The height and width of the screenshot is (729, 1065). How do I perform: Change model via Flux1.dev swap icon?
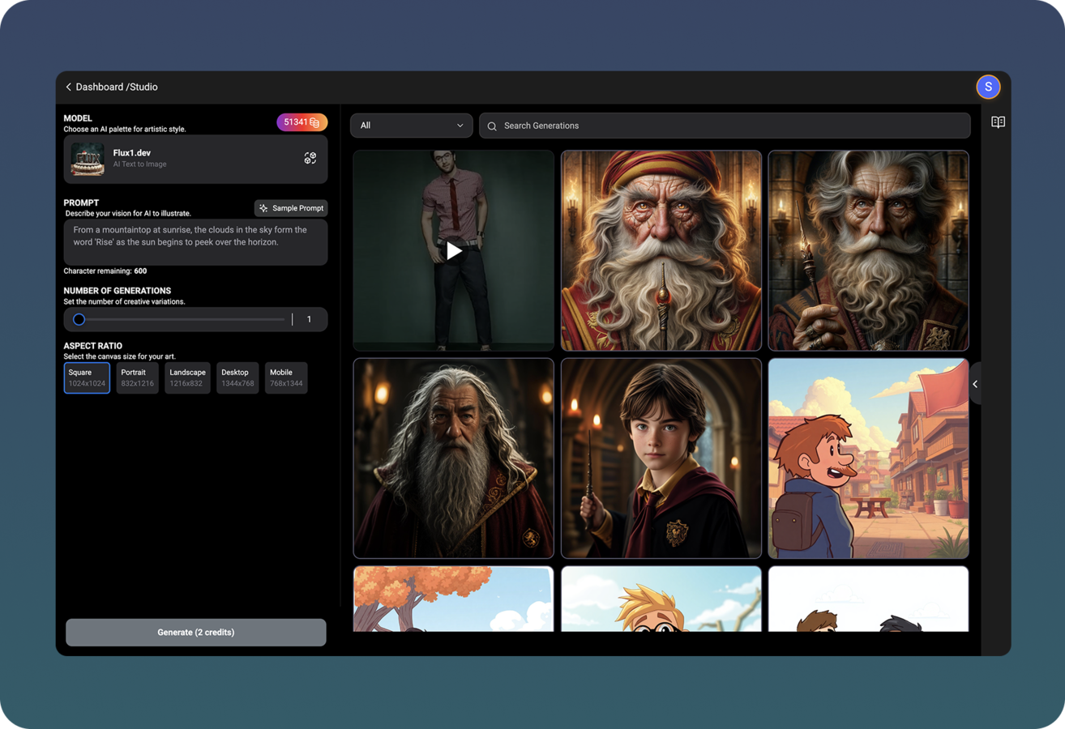(310, 158)
